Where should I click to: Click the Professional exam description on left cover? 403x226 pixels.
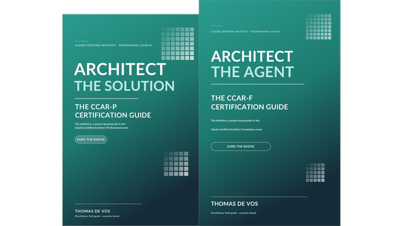pos(101,126)
